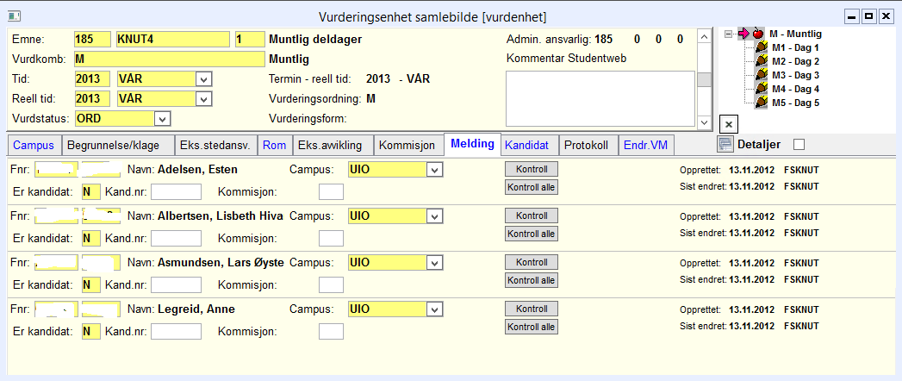The width and height of the screenshot is (902, 381).
Task: Click the icon next to M5 - Dag 5
Action: tap(762, 103)
